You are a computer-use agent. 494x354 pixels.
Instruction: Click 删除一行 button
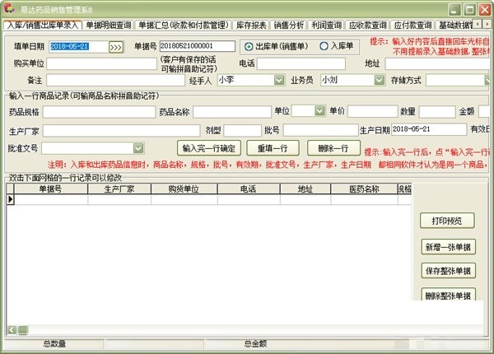(x=333, y=148)
